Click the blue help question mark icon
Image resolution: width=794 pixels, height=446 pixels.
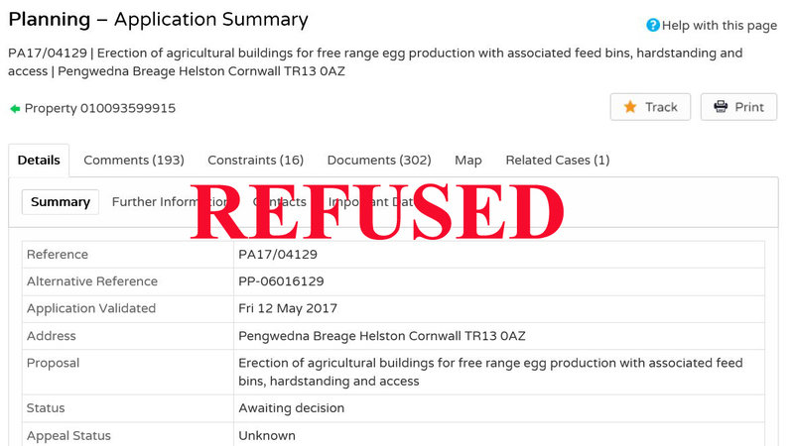pyautogui.click(x=653, y=25)
